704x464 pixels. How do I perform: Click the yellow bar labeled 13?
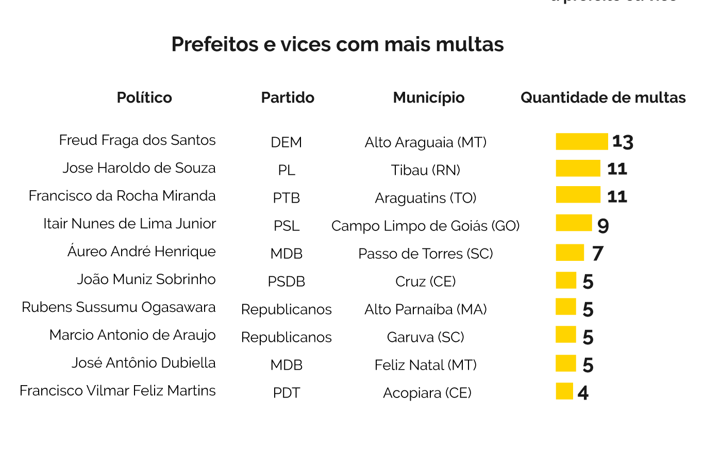(x=581, y=141)
